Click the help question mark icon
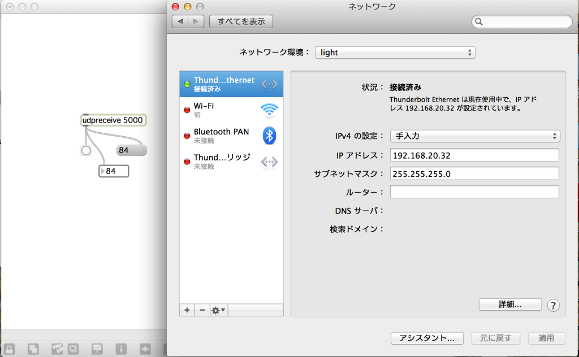Viewport: 579px width, 357px height. click(553, 305)
